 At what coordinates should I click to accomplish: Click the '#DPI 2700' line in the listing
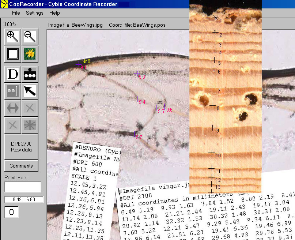[x=136, y=197]
